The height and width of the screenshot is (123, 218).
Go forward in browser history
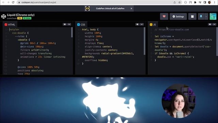pyautogui.click(x=8, y=2)
